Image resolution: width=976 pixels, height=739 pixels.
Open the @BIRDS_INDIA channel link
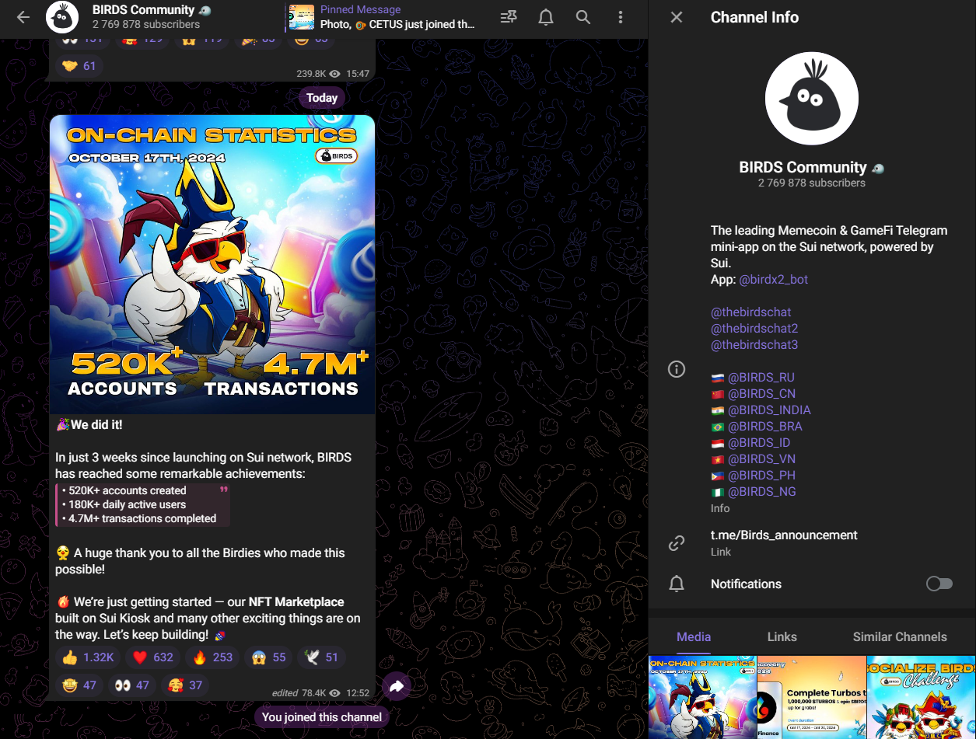tap(770, 410)
